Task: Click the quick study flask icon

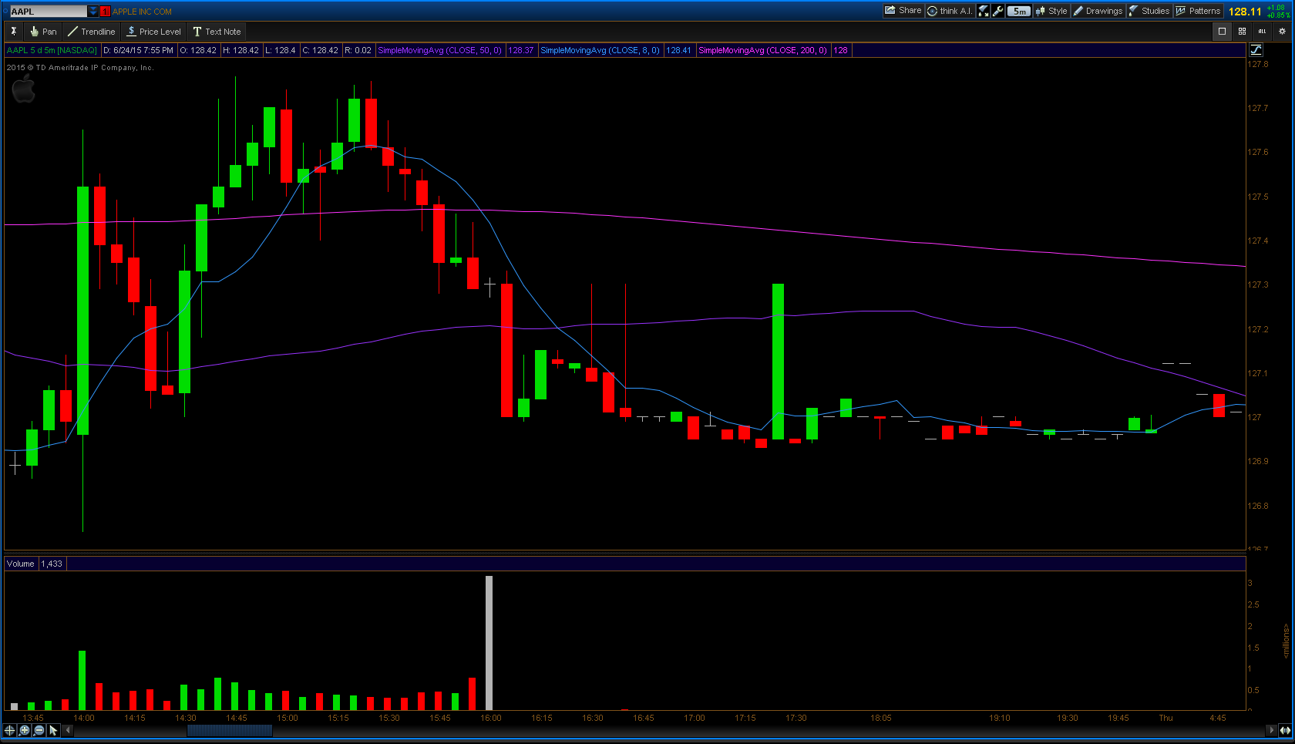Action: pos(984,11)
